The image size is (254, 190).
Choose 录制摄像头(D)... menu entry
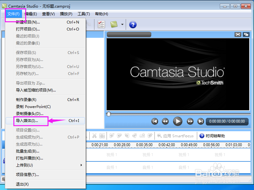pyautogui.click(x=45, y=114)
